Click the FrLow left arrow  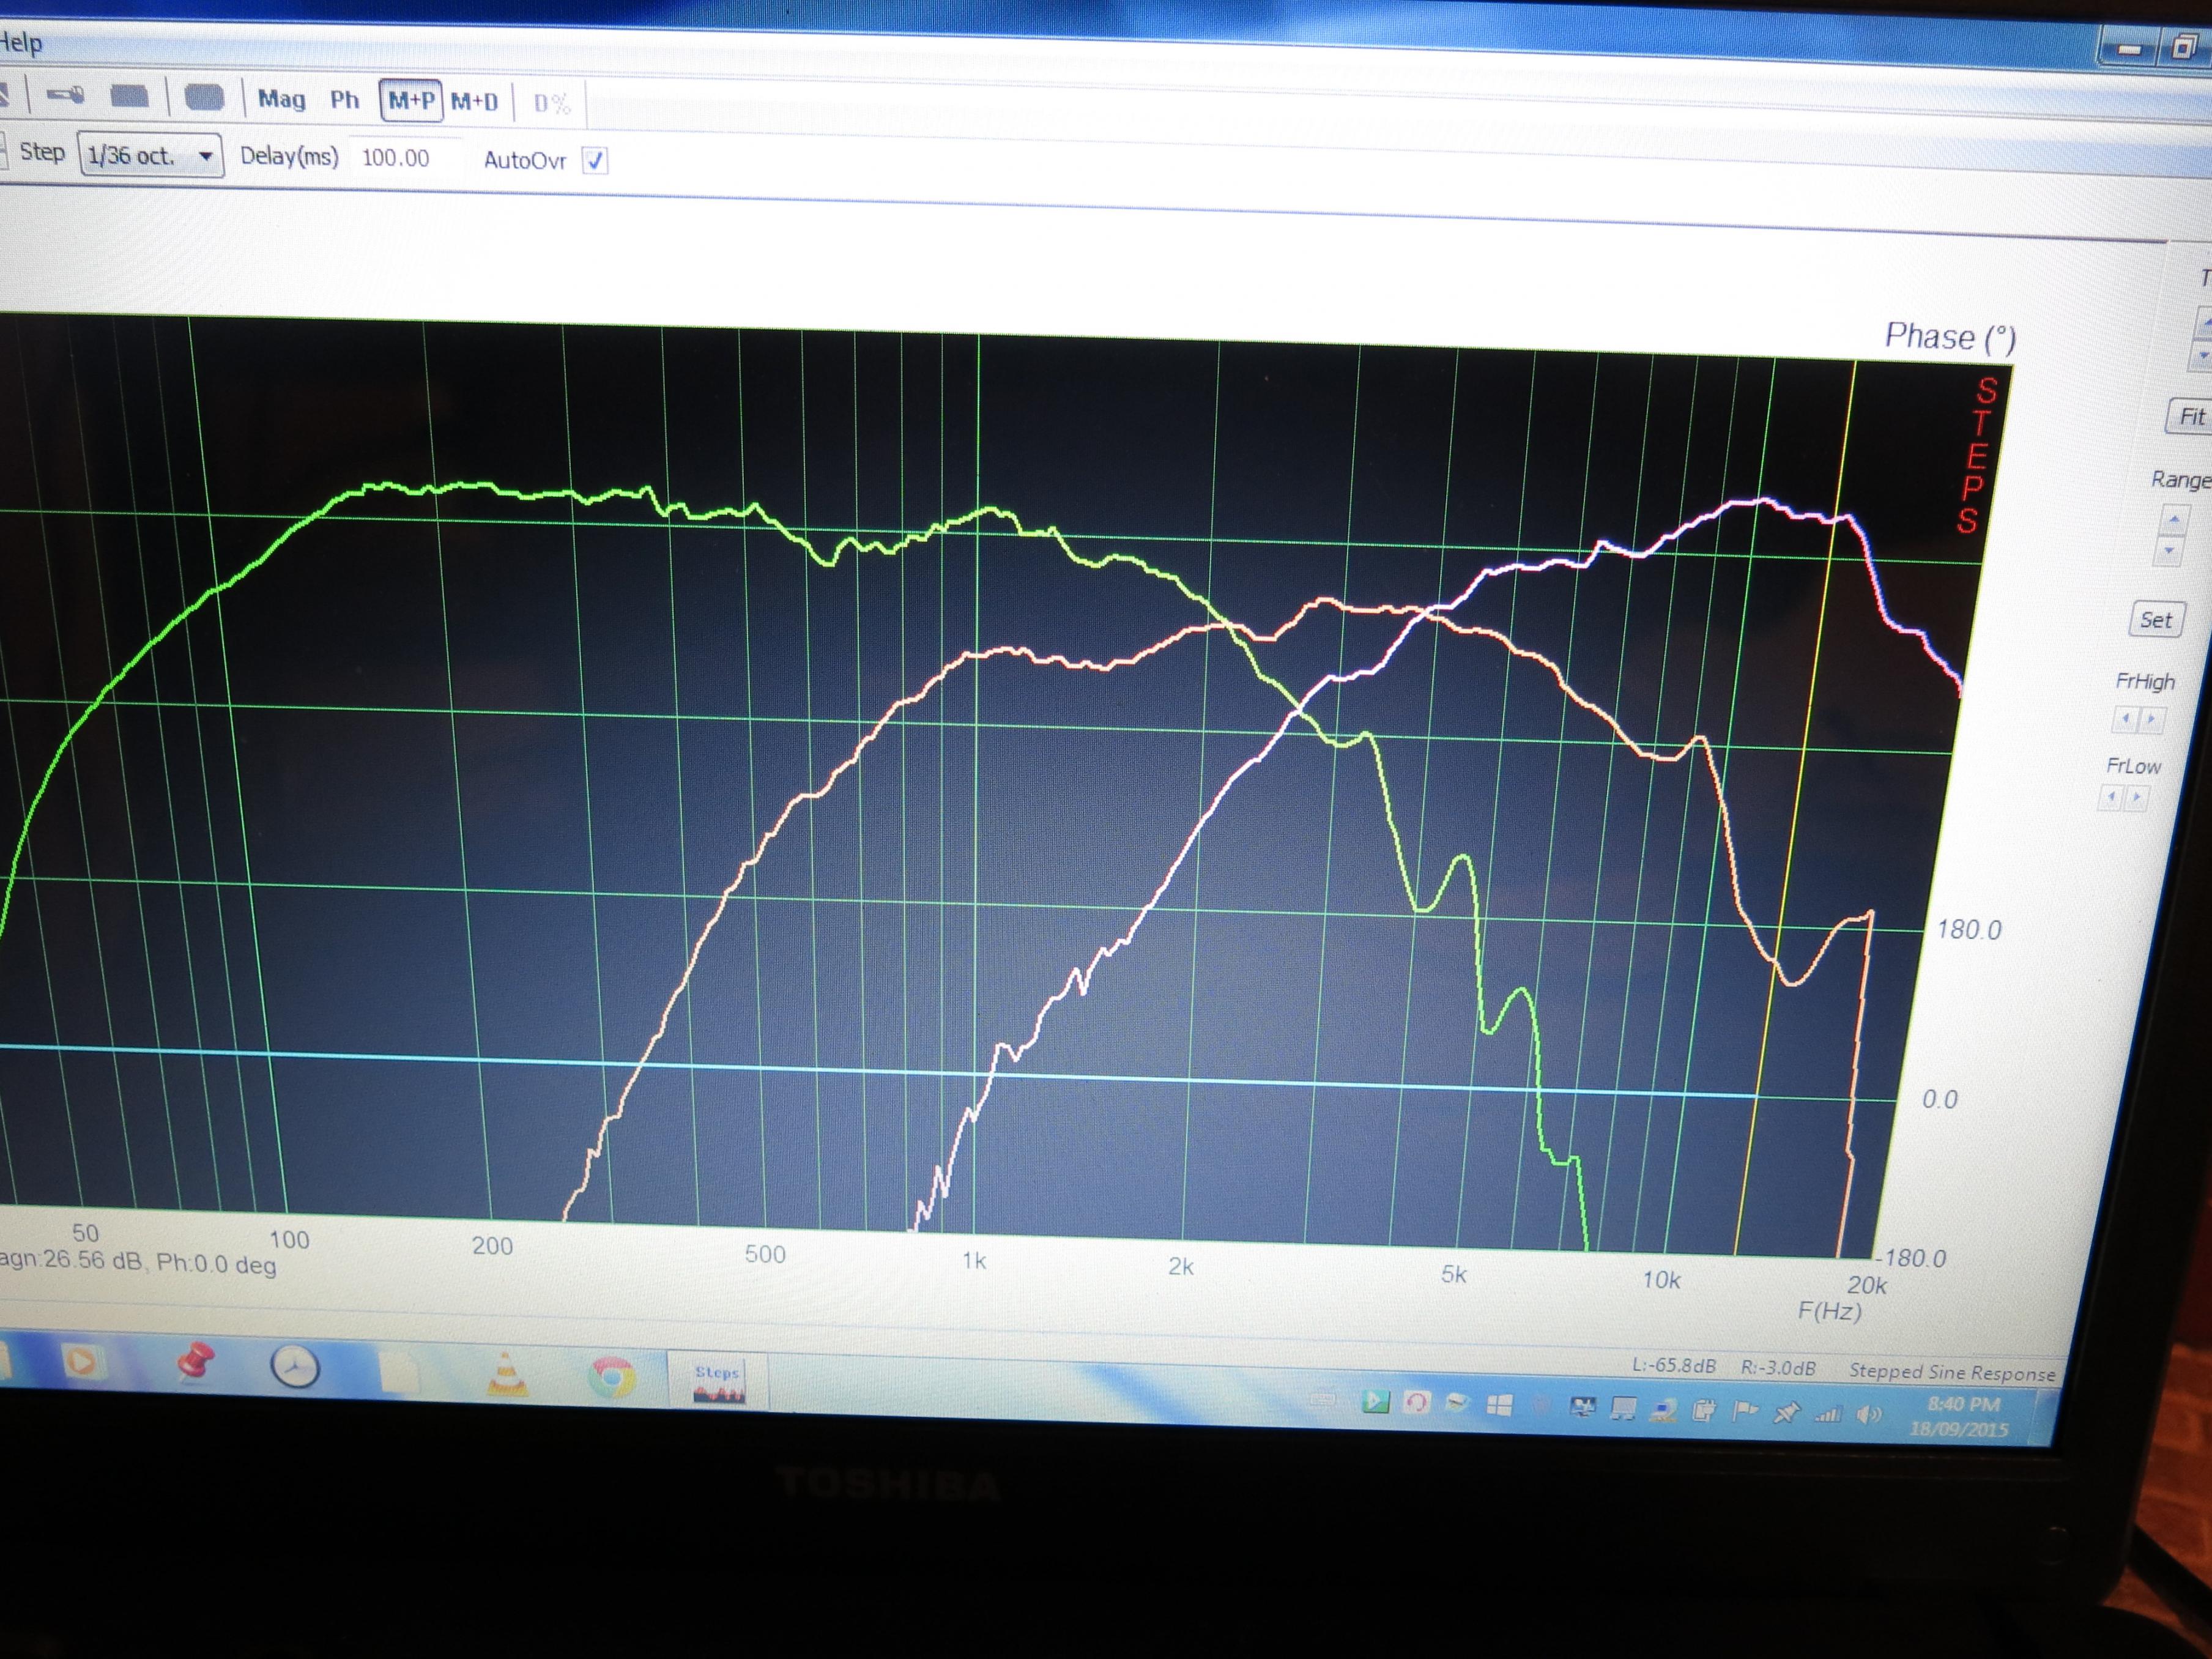[2110, 797]
